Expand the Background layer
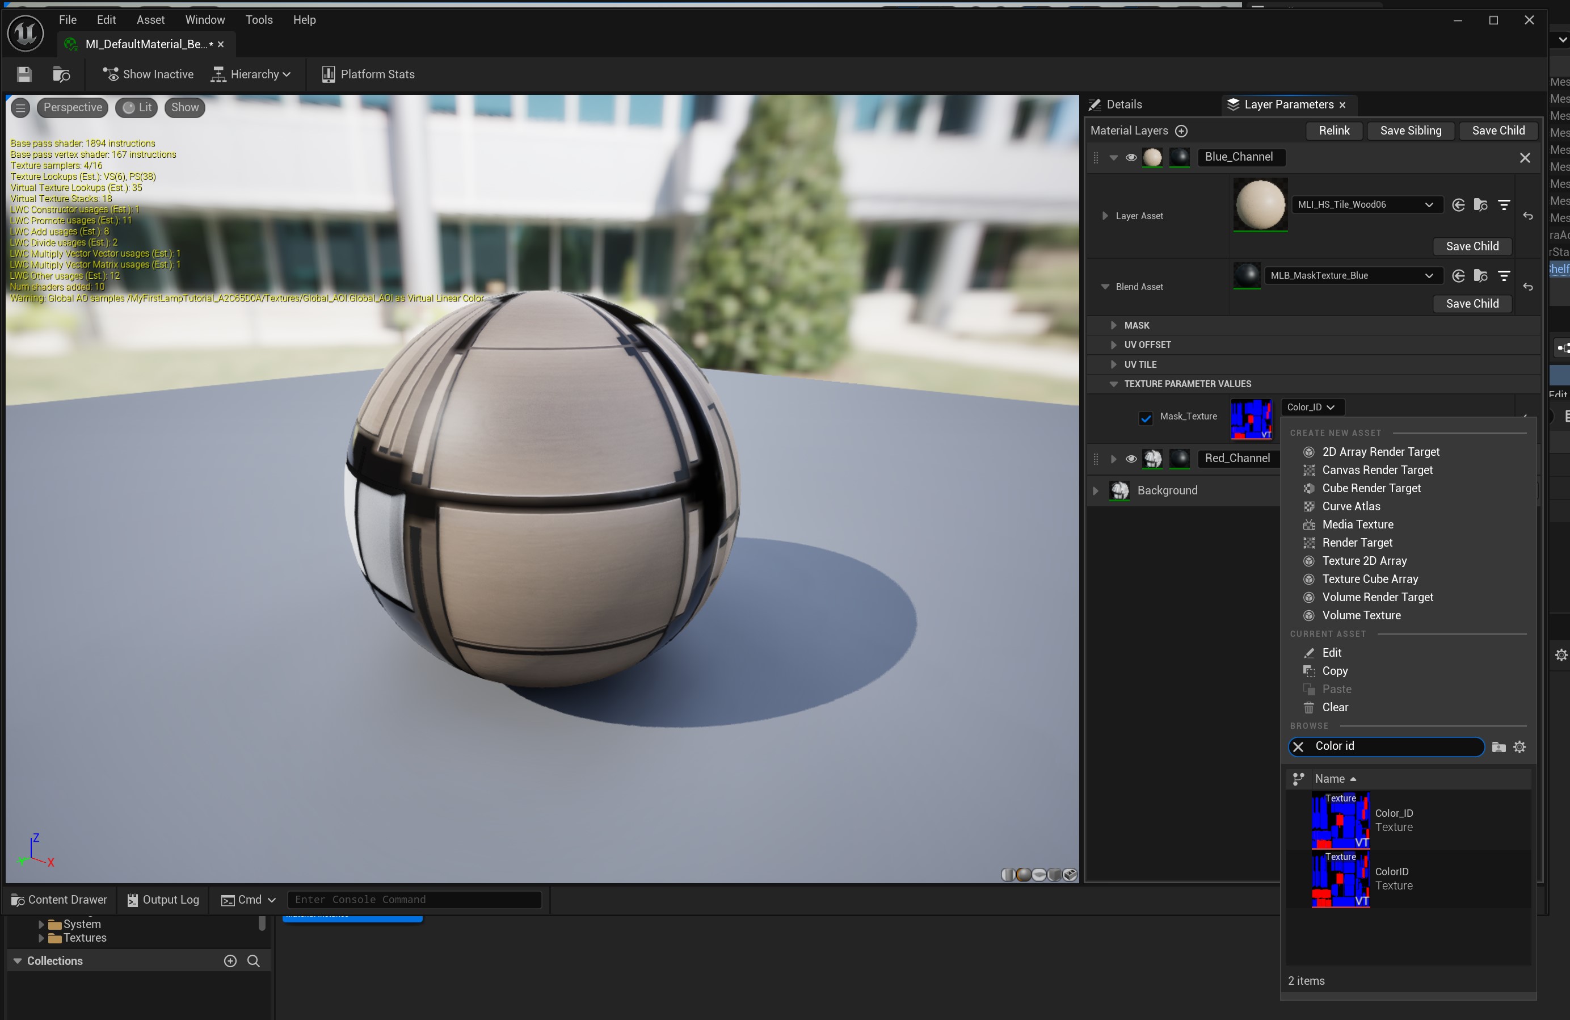This screenshot has height=1020, width=1570. (1096, 490)
